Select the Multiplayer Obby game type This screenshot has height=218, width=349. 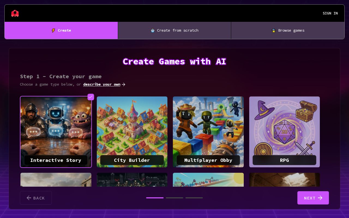(x=208, y=132)
